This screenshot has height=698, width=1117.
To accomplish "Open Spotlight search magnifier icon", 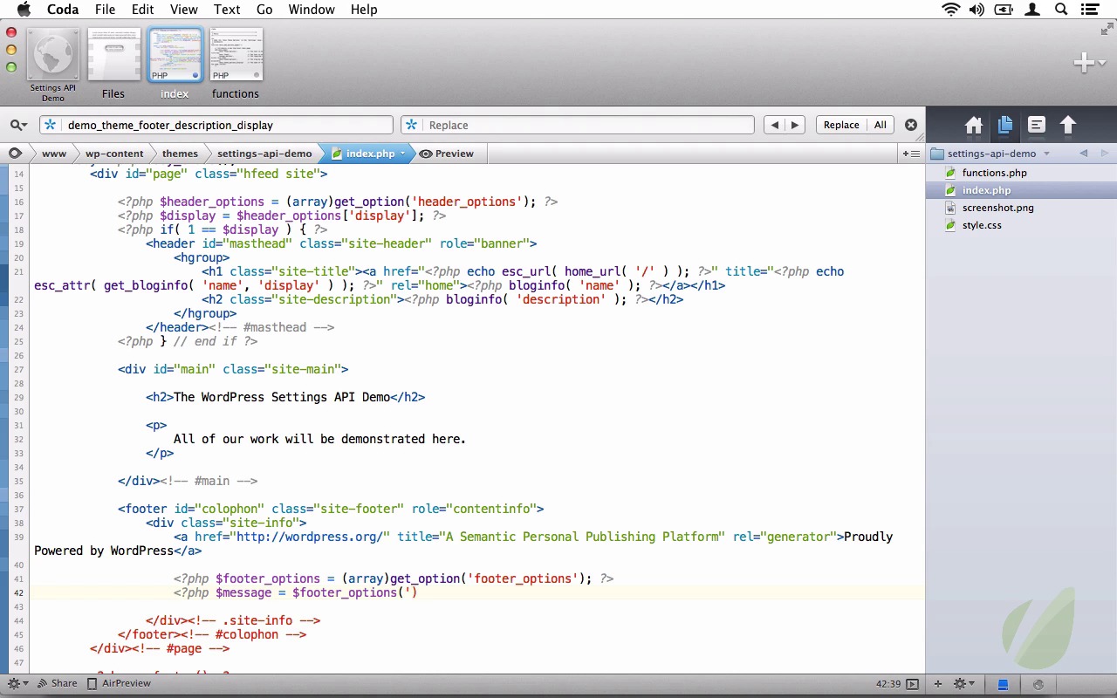I will 1061,10.
